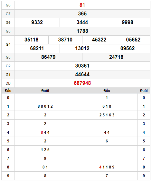Select the G2 row label
This screenshot has height=181, width=152.
click(x=8, y=66)
